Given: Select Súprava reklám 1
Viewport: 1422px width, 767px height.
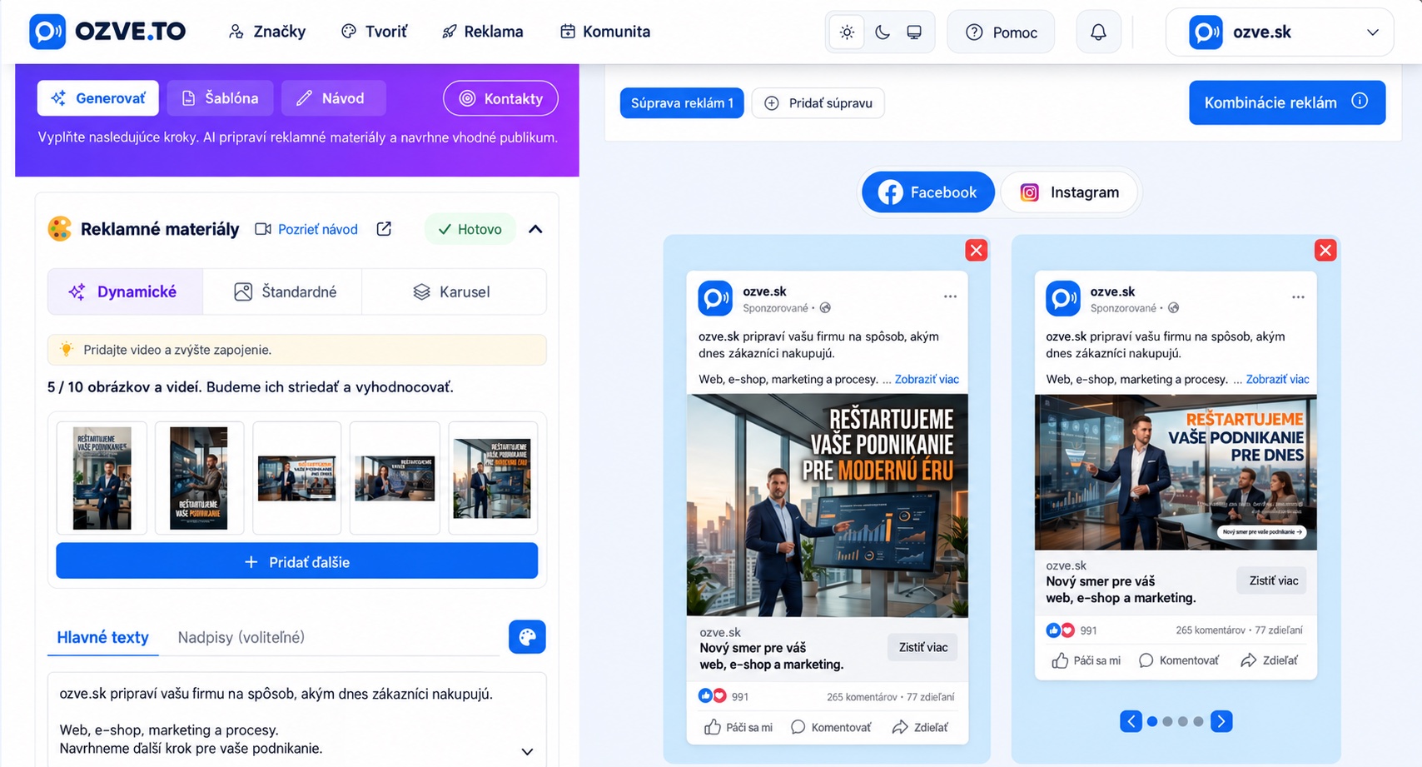Looking at the screenshot, I should coord(682,103).
